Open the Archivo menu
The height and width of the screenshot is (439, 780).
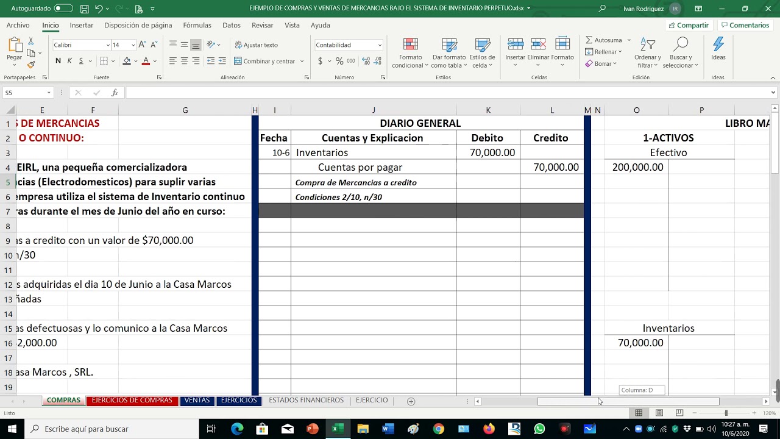click(x=18, y=25)
